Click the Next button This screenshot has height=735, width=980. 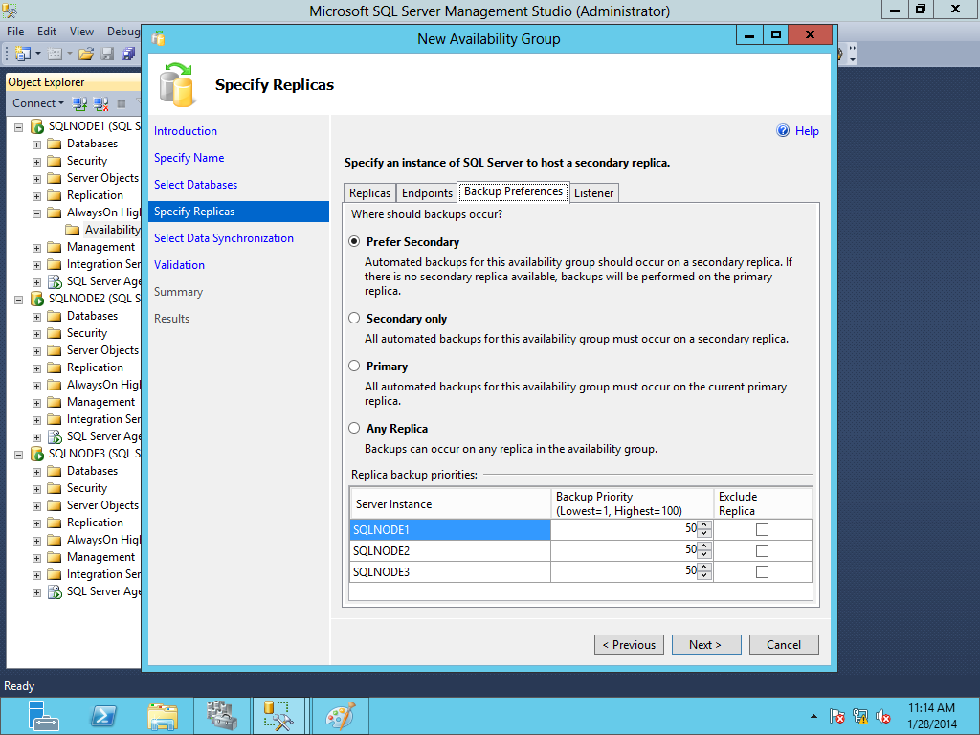(x=706, y=644)
